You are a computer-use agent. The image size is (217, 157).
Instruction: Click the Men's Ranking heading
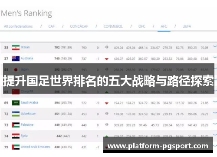pos(26,13)
